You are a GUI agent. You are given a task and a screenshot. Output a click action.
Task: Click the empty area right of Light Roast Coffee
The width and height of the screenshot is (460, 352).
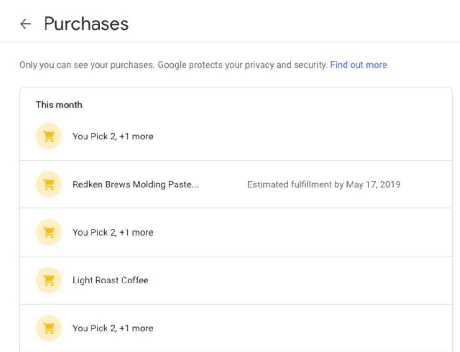point(299,280)
